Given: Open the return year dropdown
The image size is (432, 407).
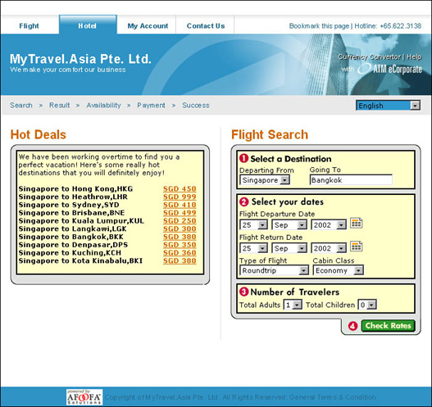Looking at the screenshot, I should 329,248.
